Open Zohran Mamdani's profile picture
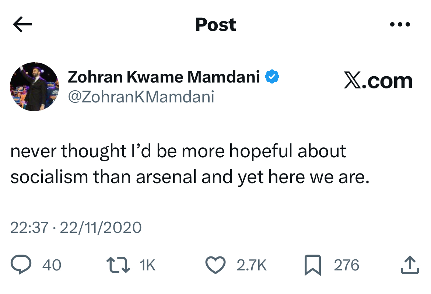 pyautogui.click(x=34, y=87)
